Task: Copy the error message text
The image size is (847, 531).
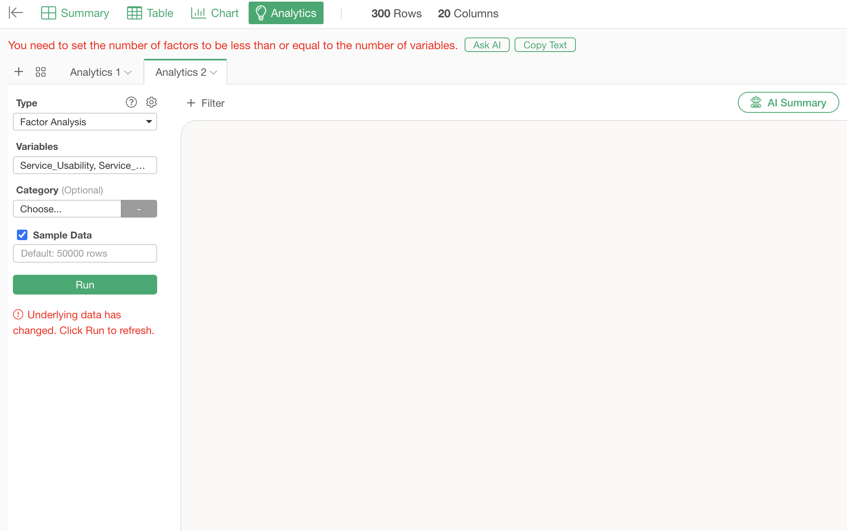Action: coord(545,45)
